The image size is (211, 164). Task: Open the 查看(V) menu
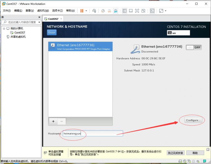pos(30,11)
